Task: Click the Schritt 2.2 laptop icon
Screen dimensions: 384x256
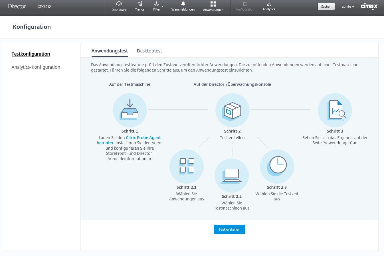Action: tap(232, 176)
